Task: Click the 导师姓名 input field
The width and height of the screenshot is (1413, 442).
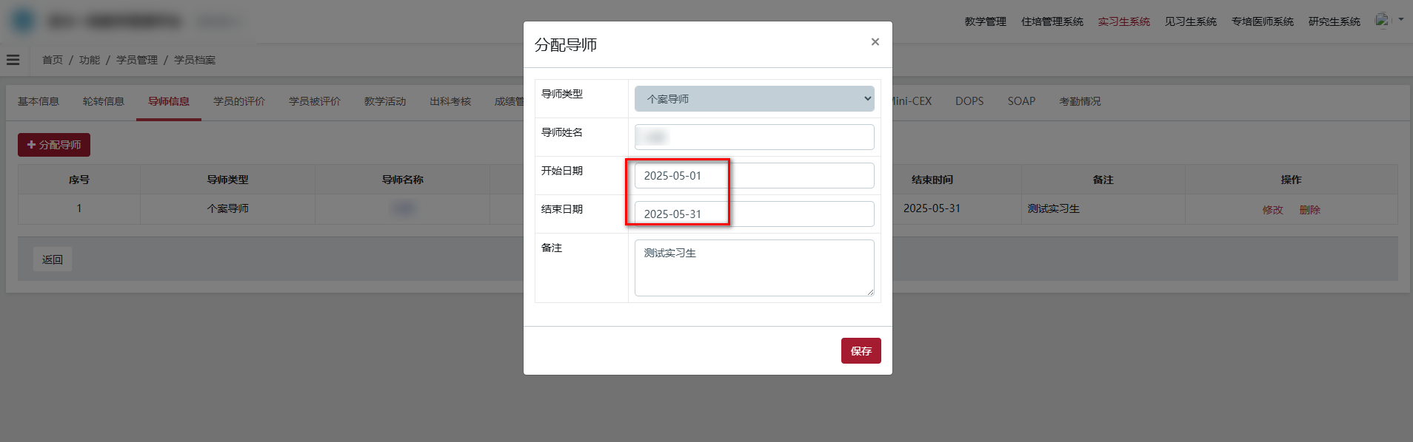Action: 754,137
